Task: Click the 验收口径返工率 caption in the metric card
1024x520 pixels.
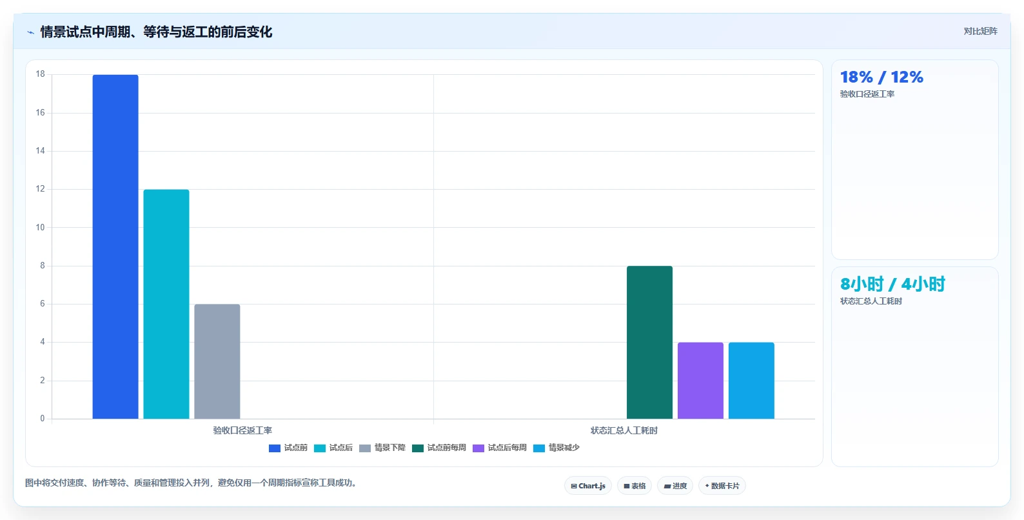Action: (x=867, y=94)
